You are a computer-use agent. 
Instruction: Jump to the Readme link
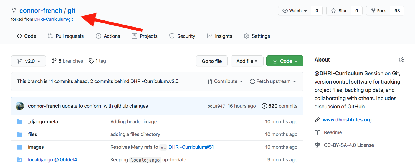333,132
